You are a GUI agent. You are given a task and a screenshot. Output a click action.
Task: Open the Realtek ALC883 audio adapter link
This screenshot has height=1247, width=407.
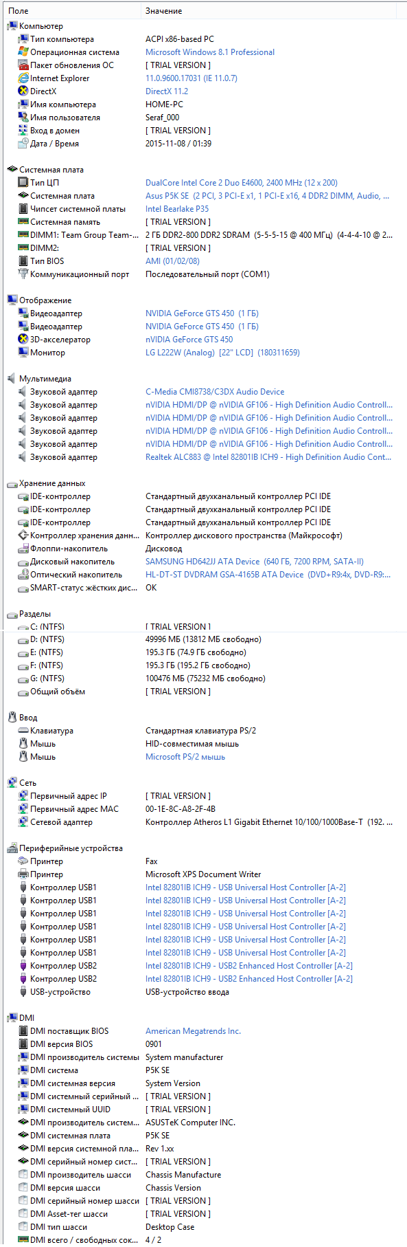tap(269, 457)
